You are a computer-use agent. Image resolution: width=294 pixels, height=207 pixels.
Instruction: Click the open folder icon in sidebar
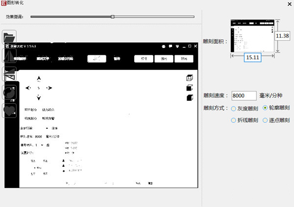click(x=10, y=37)
